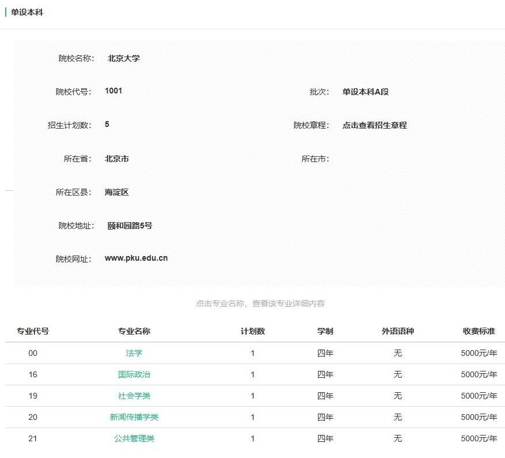Click the school code value 1001
The height and width of the screenshot is (458, 505).
pos(113,91)
